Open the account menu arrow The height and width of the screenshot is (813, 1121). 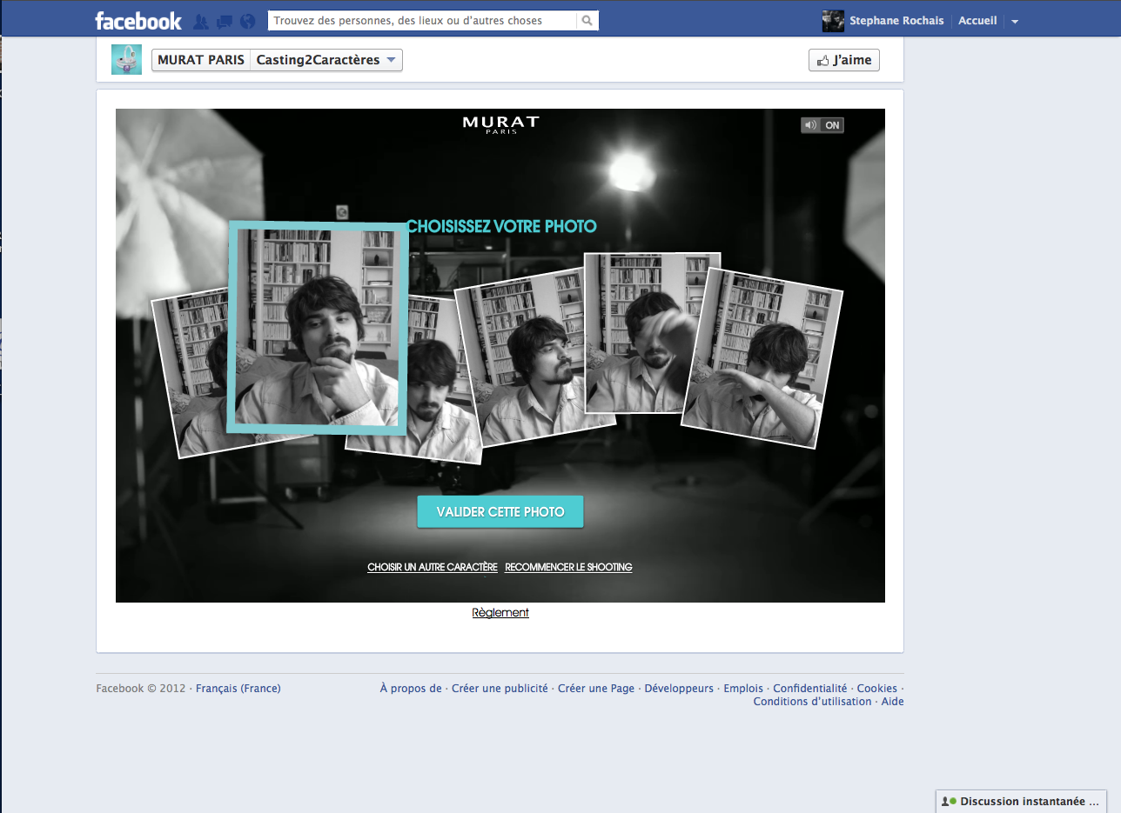click(x=1015, y=22)
